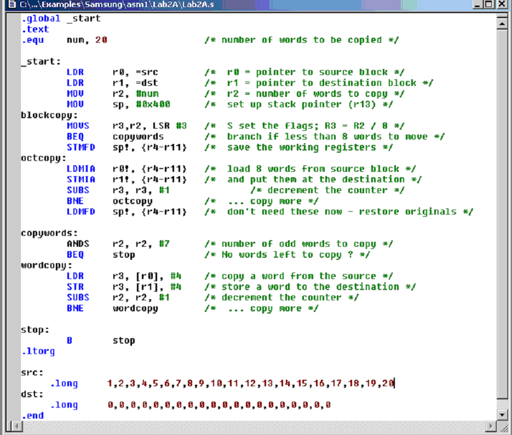
Task: Click the '#0x400' immediate value
Action: [153, 105]
